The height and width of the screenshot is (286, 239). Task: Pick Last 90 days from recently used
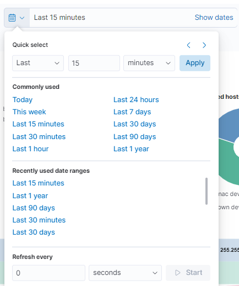tap(34, 208)
